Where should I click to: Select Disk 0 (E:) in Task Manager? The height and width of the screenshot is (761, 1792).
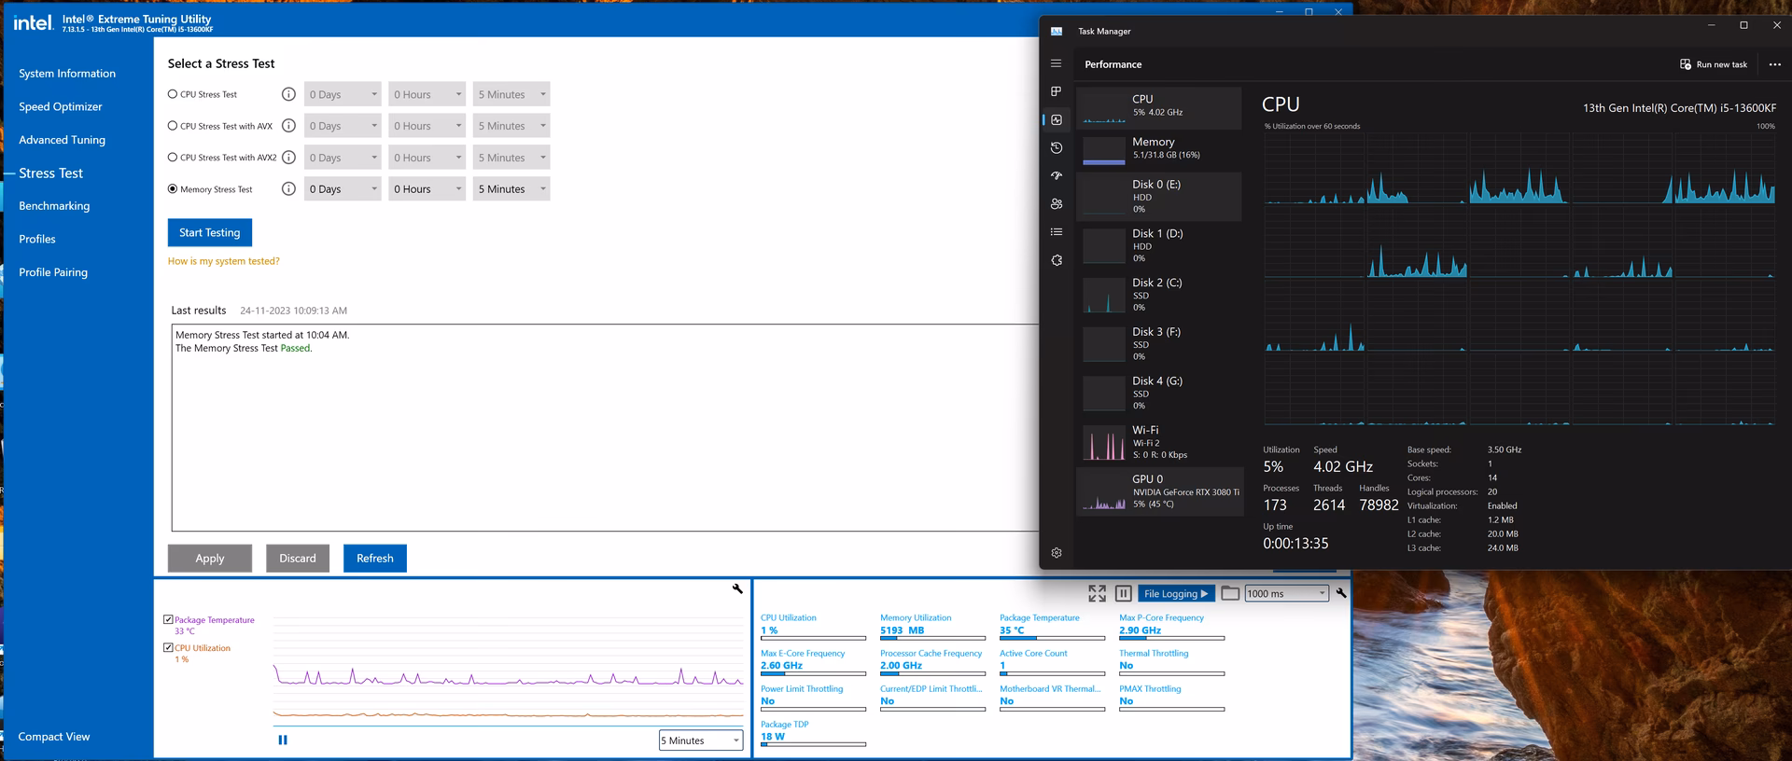pos(1159,197)
